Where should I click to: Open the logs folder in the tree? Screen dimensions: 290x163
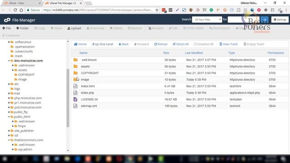[x=17, y=89]
